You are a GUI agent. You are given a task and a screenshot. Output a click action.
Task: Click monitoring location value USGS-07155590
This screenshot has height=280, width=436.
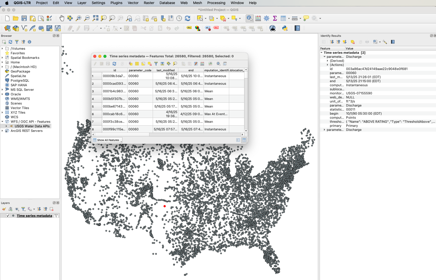pos(359,93)
